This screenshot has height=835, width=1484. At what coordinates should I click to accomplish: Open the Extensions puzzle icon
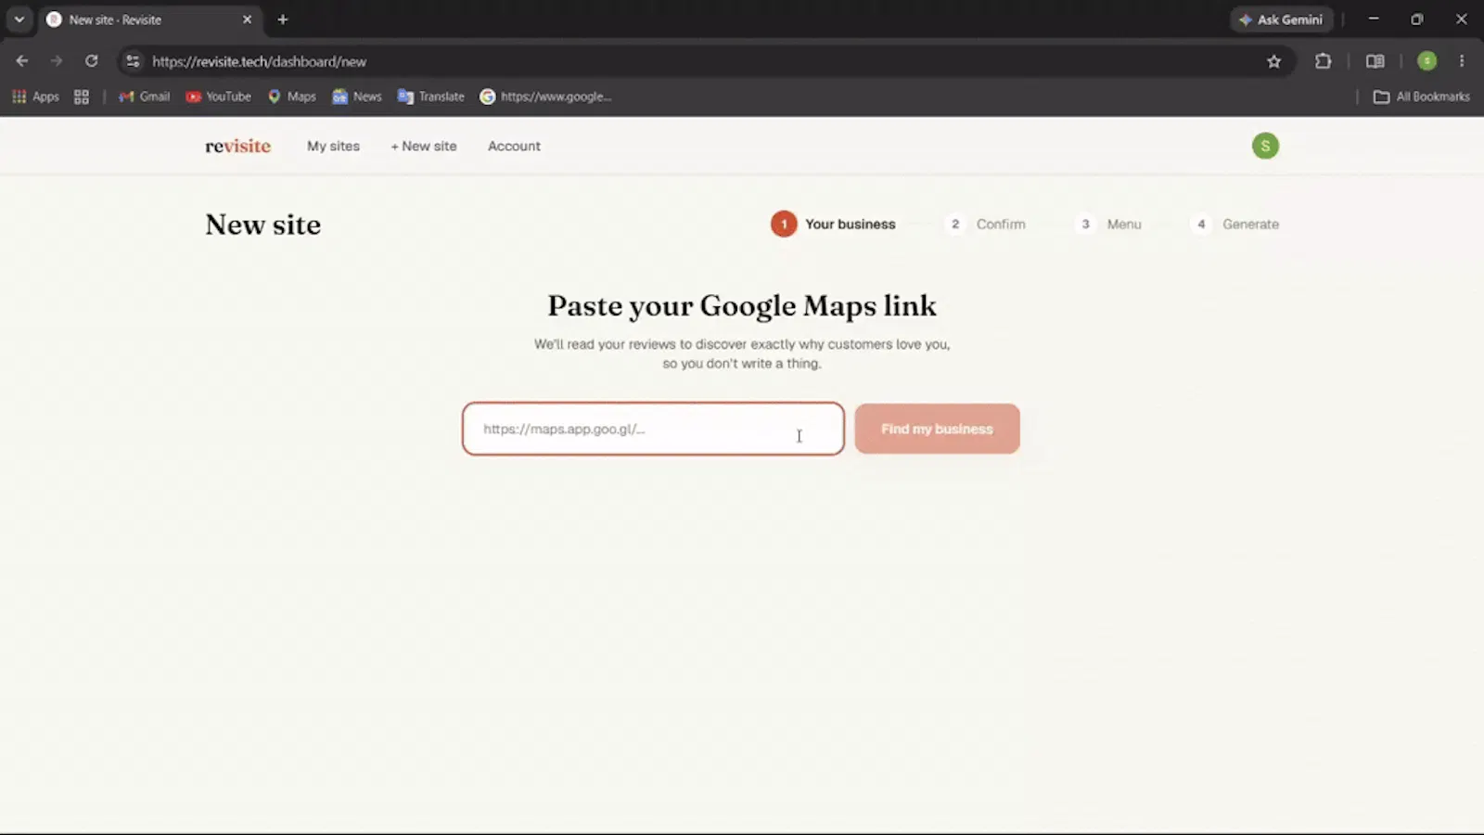point(1323,61)
